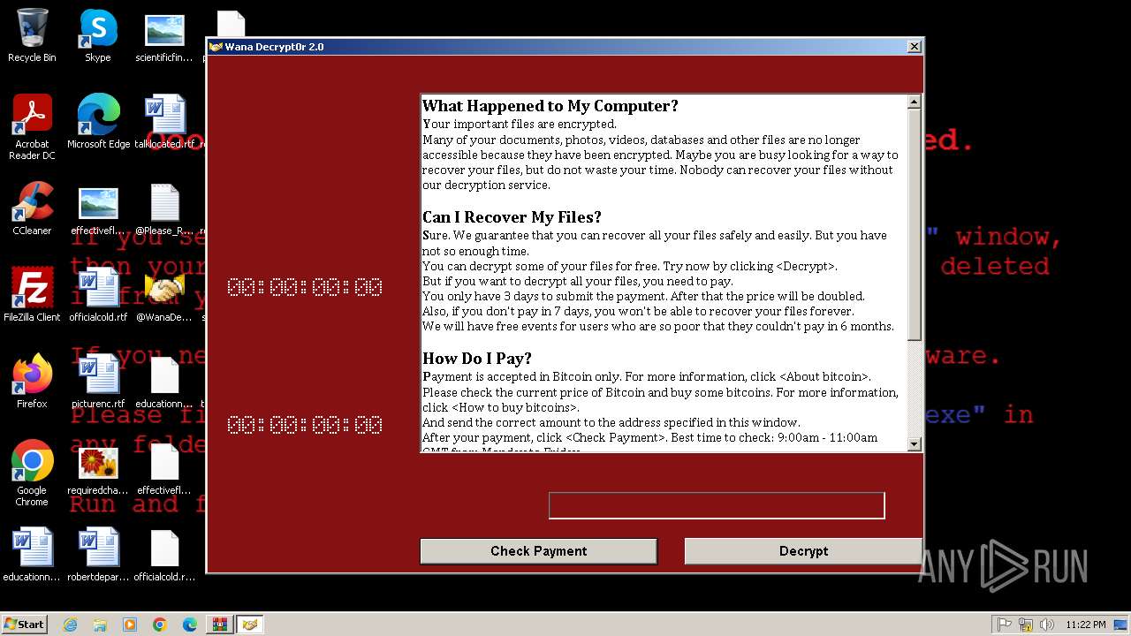Image resolution: width=1131 pixels, height=636 pixels.
Task: Click the 'How Do I Pay?' heading
Action: click(x=477, y=359)
